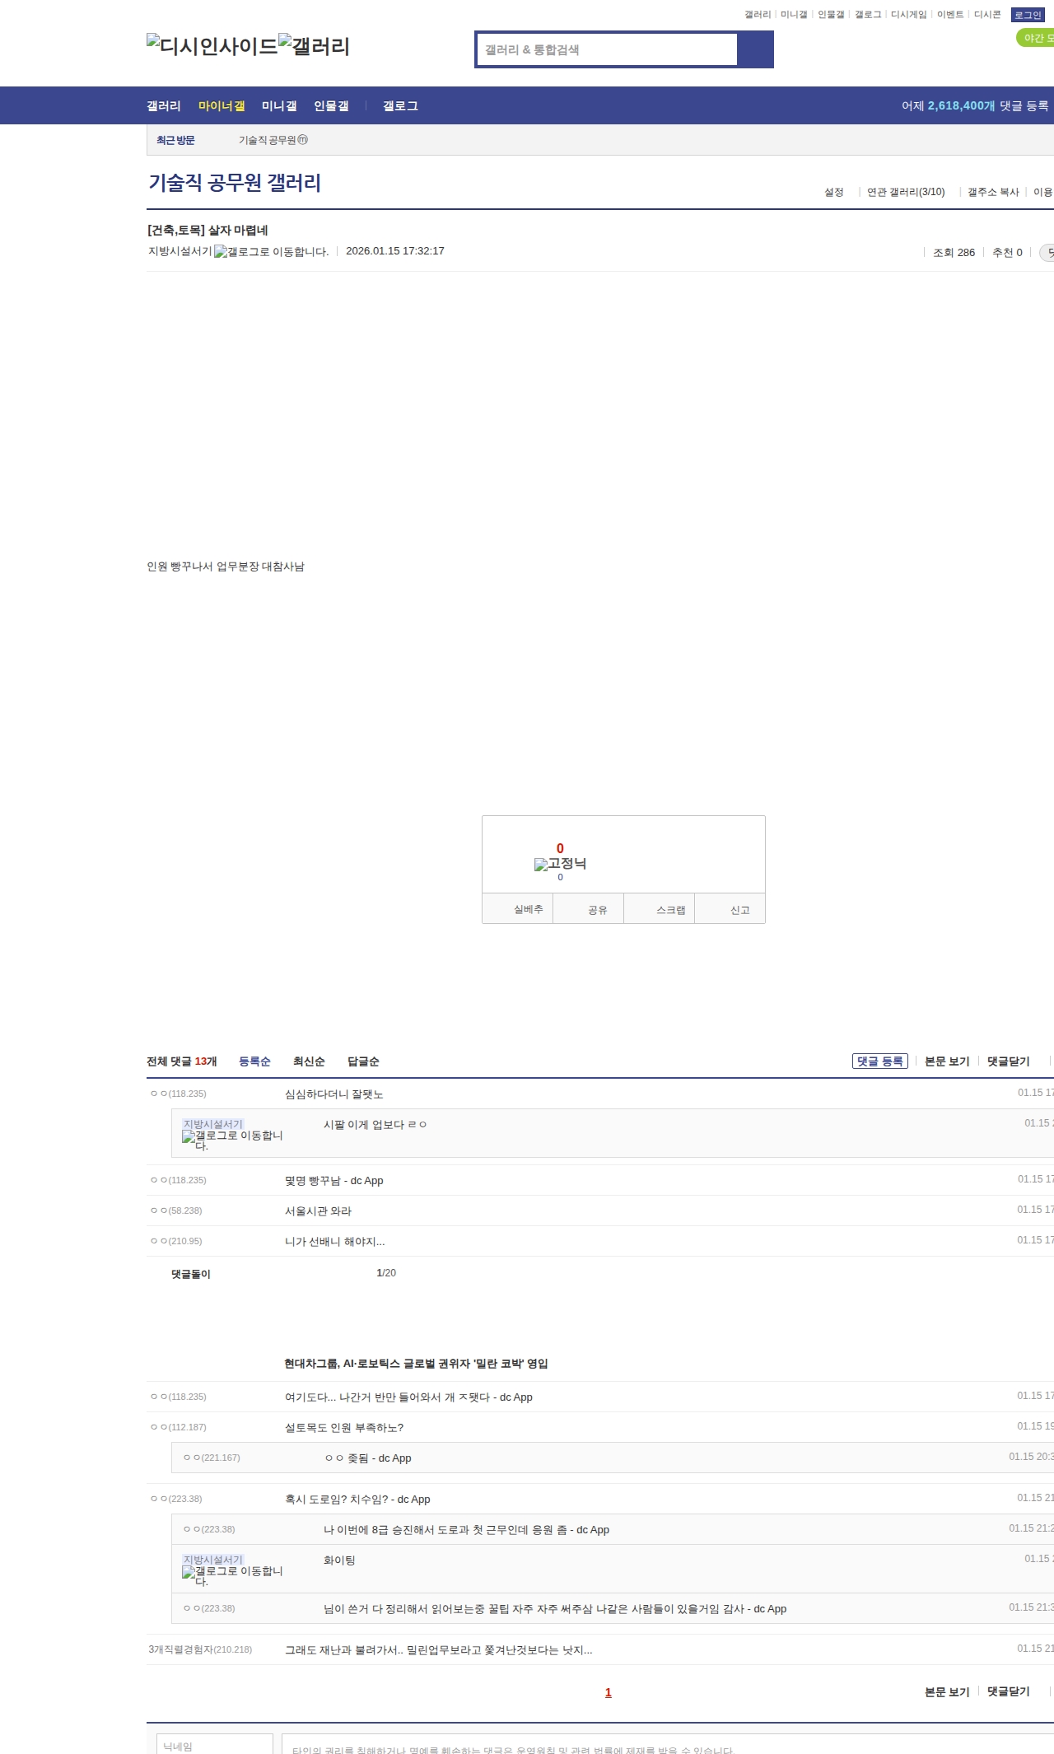Click comment '혹시 도로임? 치수임? - dc App'
The image size is (1054, 1754).
click(x=357, y=1500)
